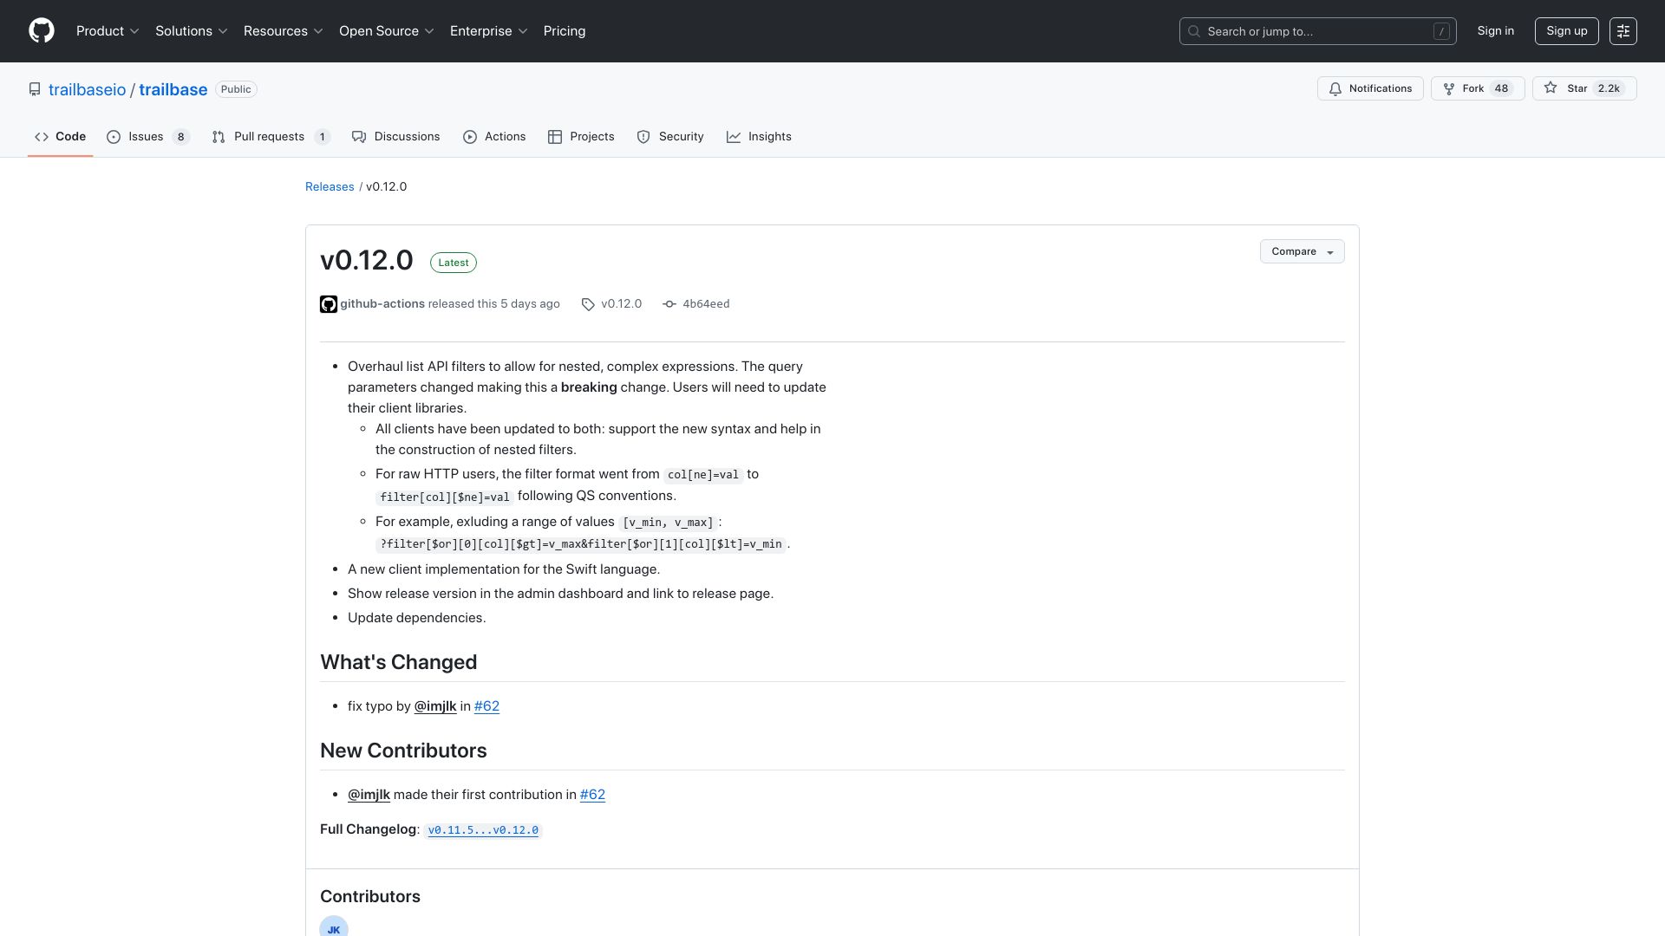This screenshot has height=936, width=1665.
Task: Open @imjlk profile under What's Changed
Action: tap(435, 706)
